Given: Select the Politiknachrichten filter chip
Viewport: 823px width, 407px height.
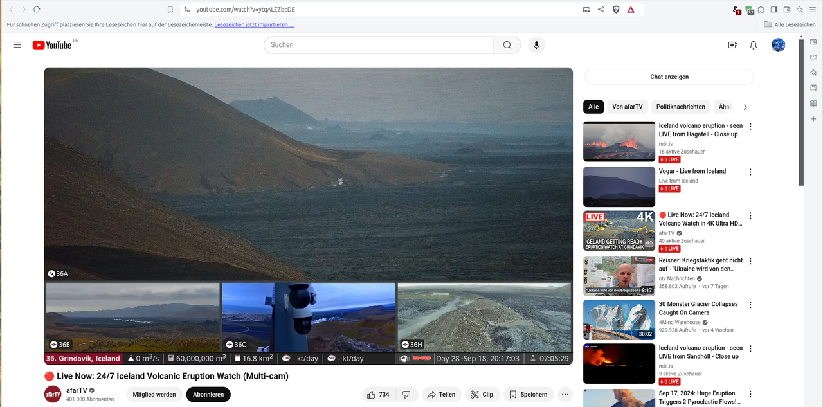Looking at the screenshot, I should tap(681, 107).
